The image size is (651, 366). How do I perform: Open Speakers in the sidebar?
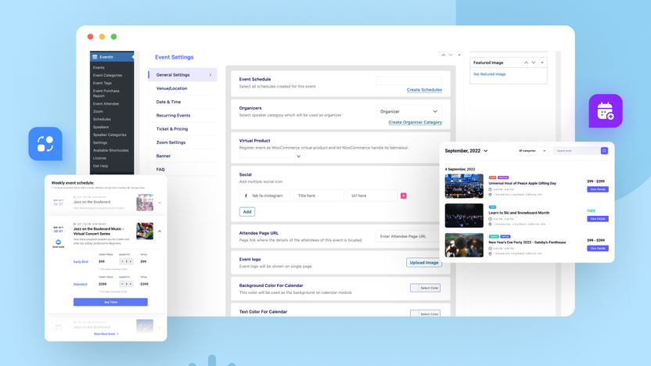101,127
